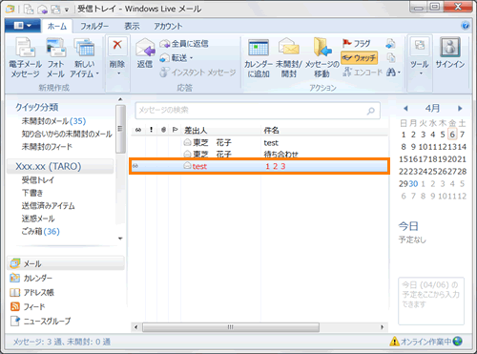Sort by 差出人 column header

tap(196, 130)
